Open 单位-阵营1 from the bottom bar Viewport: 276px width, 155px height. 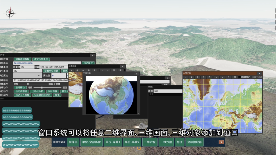pos(113,142)
